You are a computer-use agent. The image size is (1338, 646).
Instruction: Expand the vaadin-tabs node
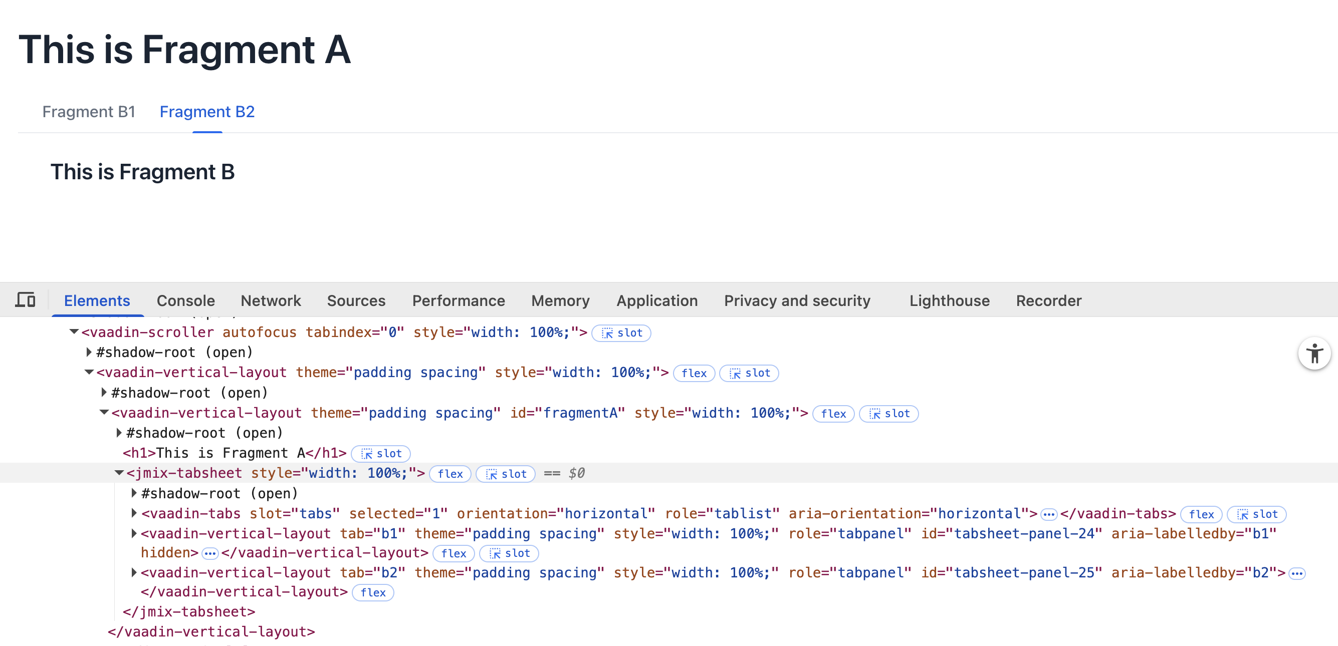134,513
